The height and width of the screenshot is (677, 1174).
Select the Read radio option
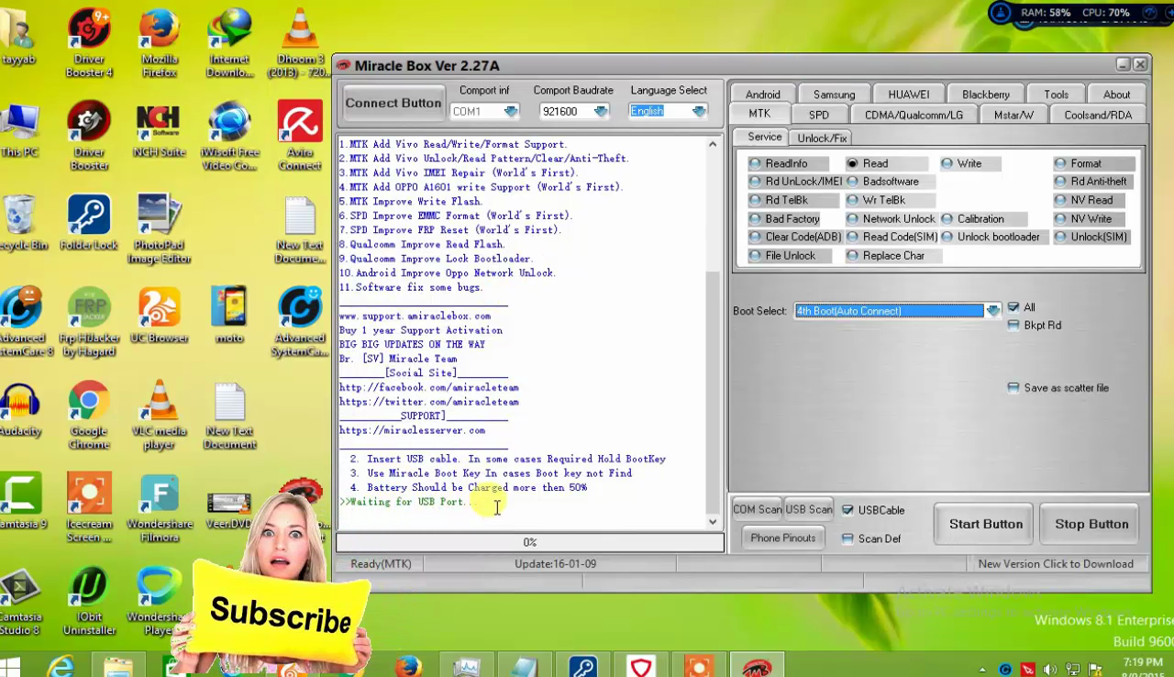pyautogui.click(x=867, y=163)
